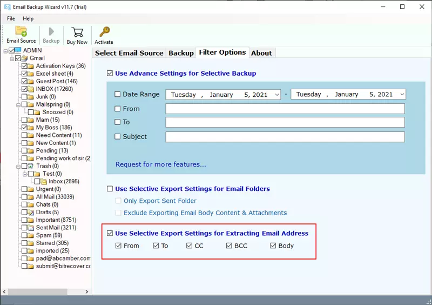Click the imported folder icon
The width and height of the screenshot is (432, 305).
coord(31,250)
